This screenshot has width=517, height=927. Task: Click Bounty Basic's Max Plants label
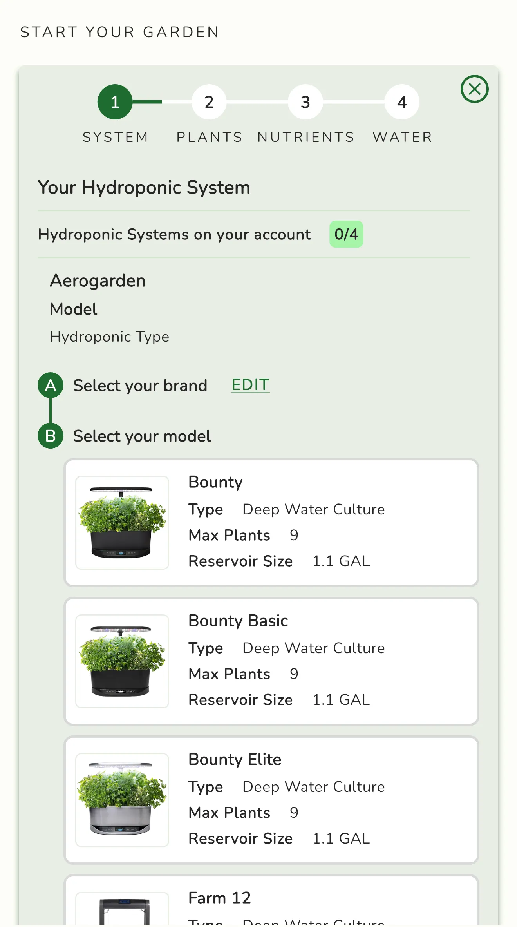point(230,674)
